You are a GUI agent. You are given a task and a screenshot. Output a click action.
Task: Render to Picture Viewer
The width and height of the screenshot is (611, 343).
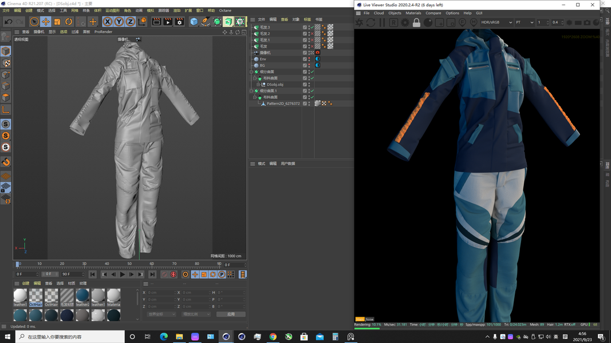click(168, 22)
